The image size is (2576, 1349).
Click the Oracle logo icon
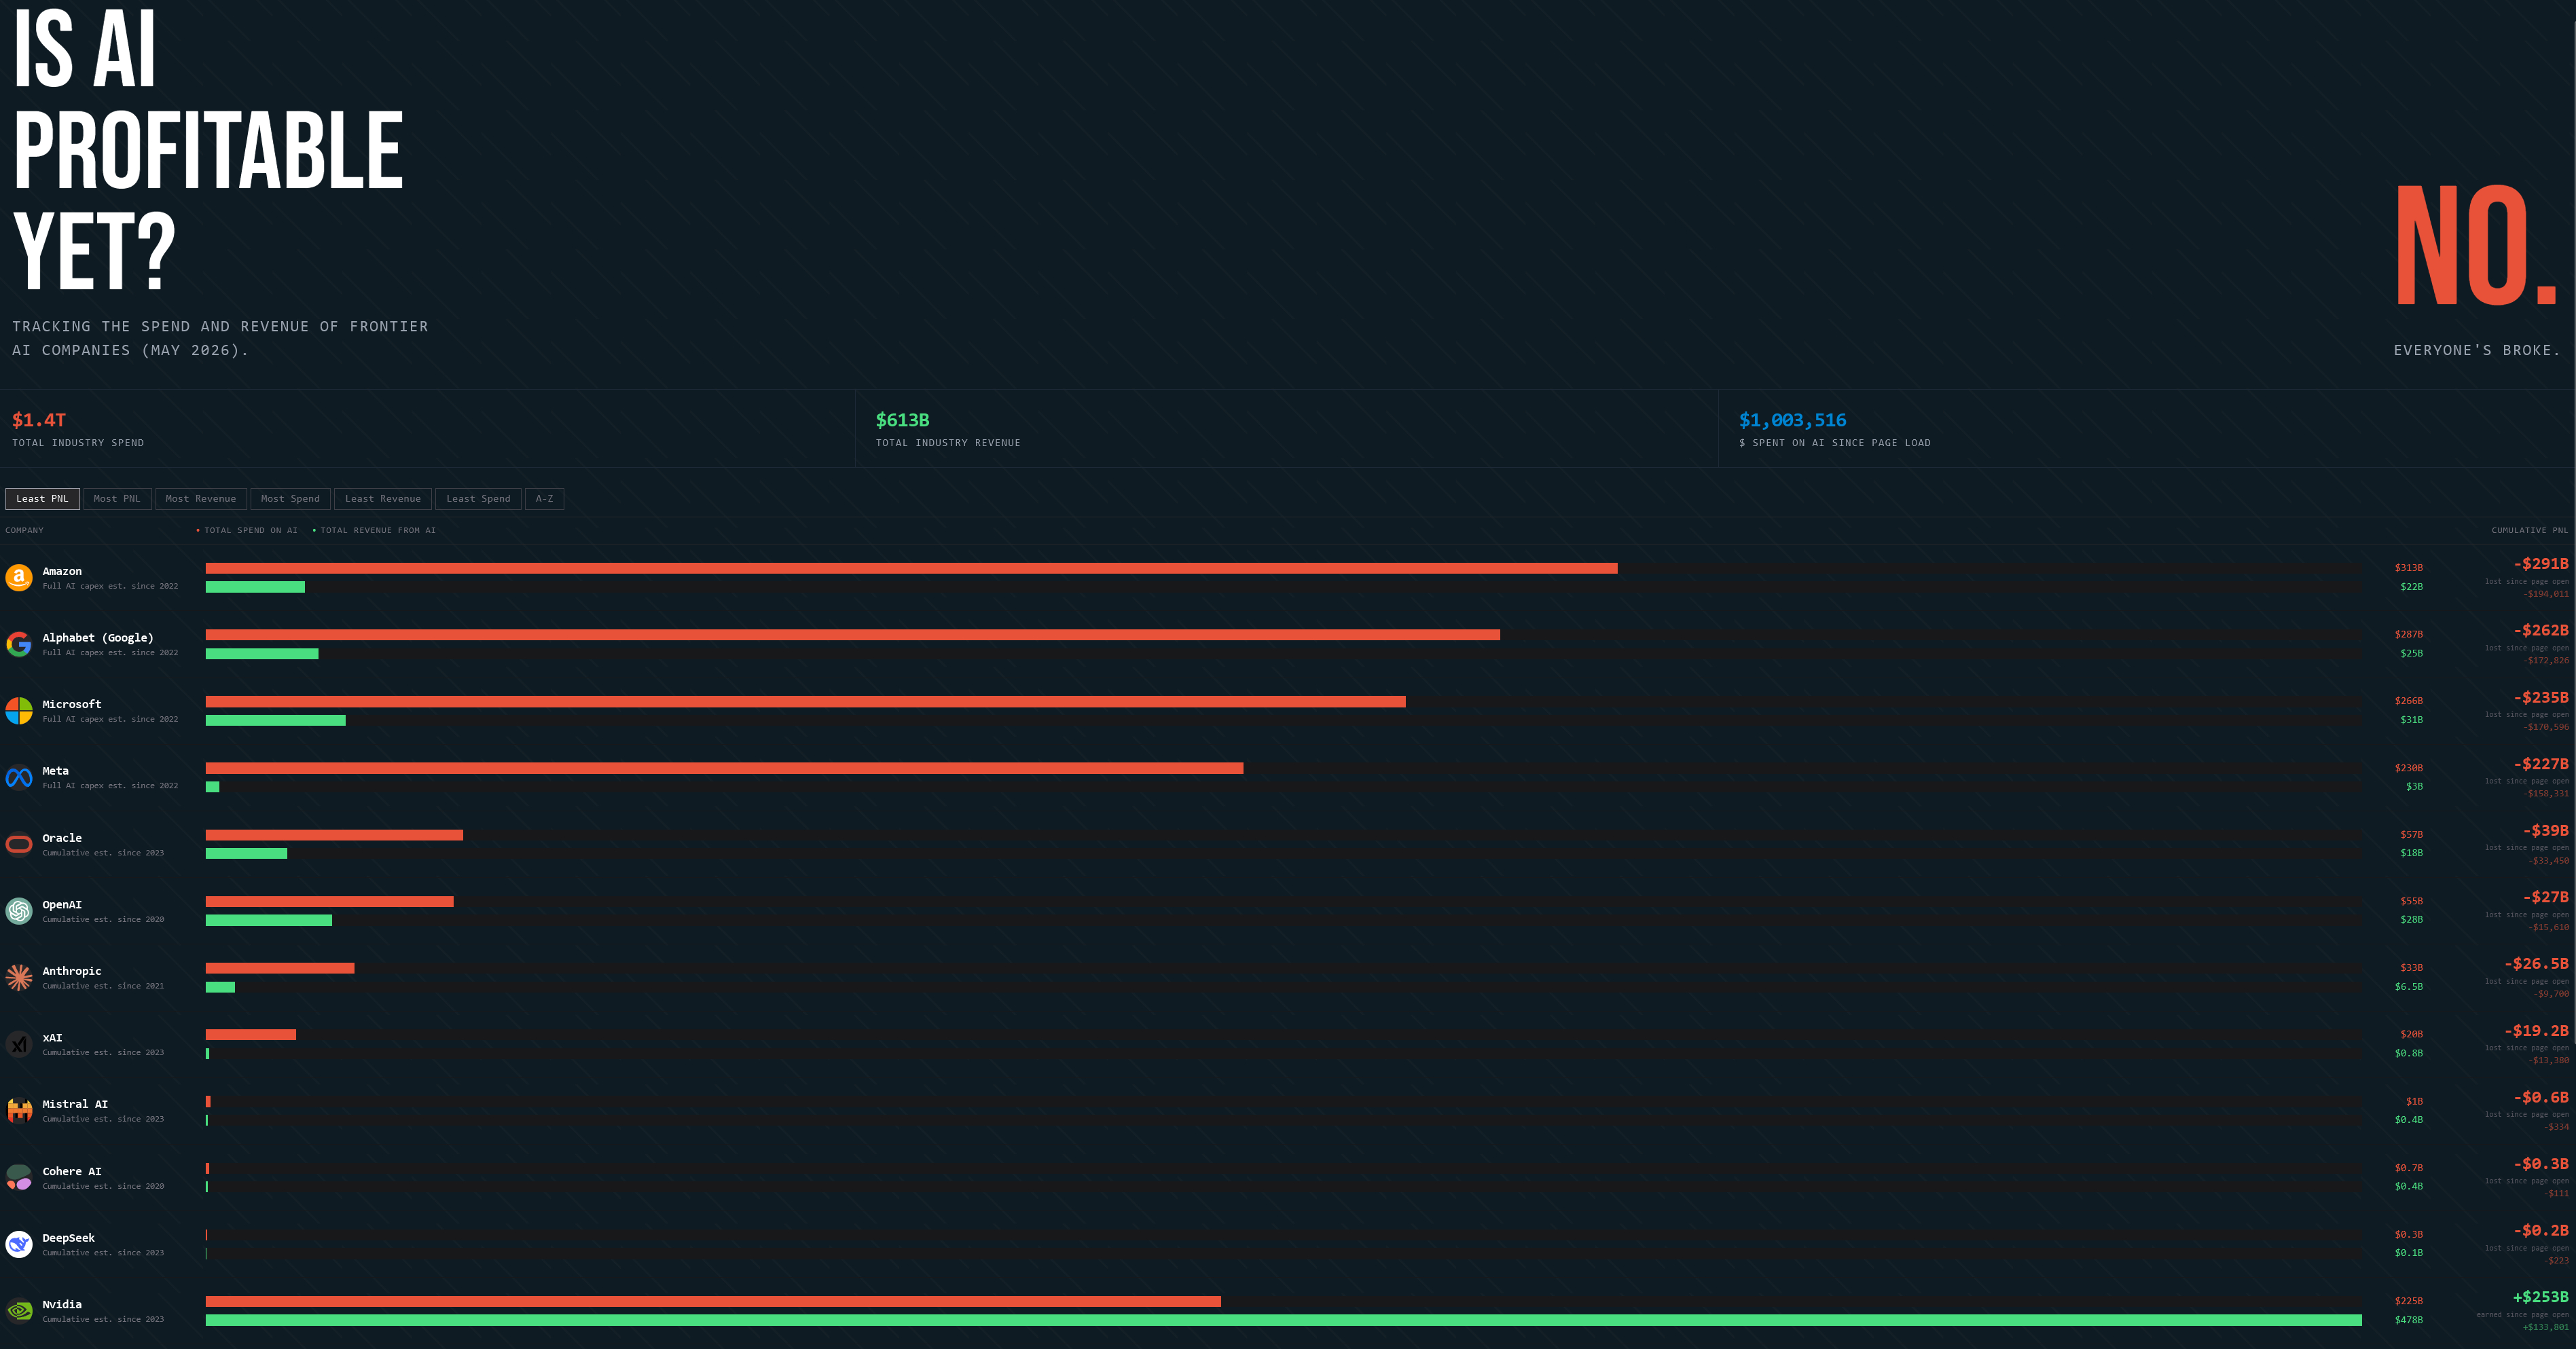(19, 845)
